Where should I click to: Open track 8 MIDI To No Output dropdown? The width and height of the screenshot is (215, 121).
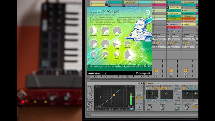[x=188, y=47]
